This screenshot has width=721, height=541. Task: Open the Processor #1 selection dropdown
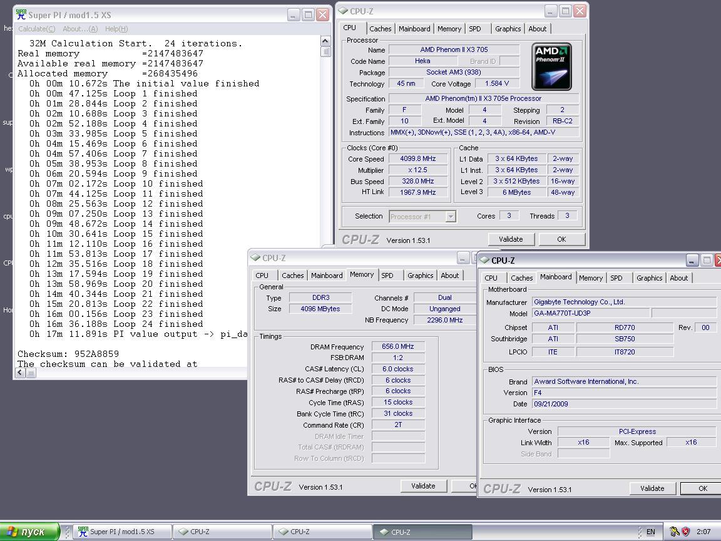(x=422, y=216)
